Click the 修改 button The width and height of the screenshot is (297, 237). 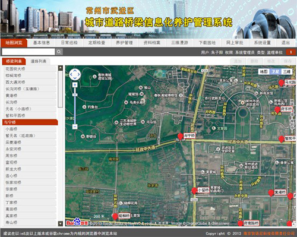click(271, 61)
